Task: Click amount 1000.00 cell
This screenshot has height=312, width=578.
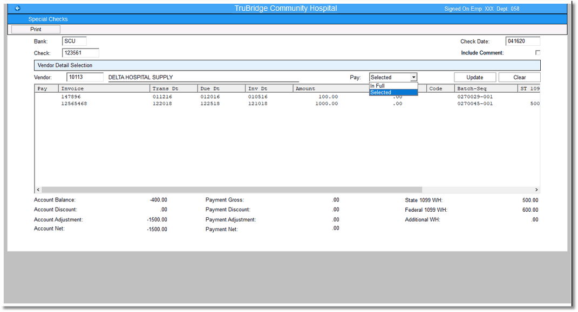Action: coord(326,104)
